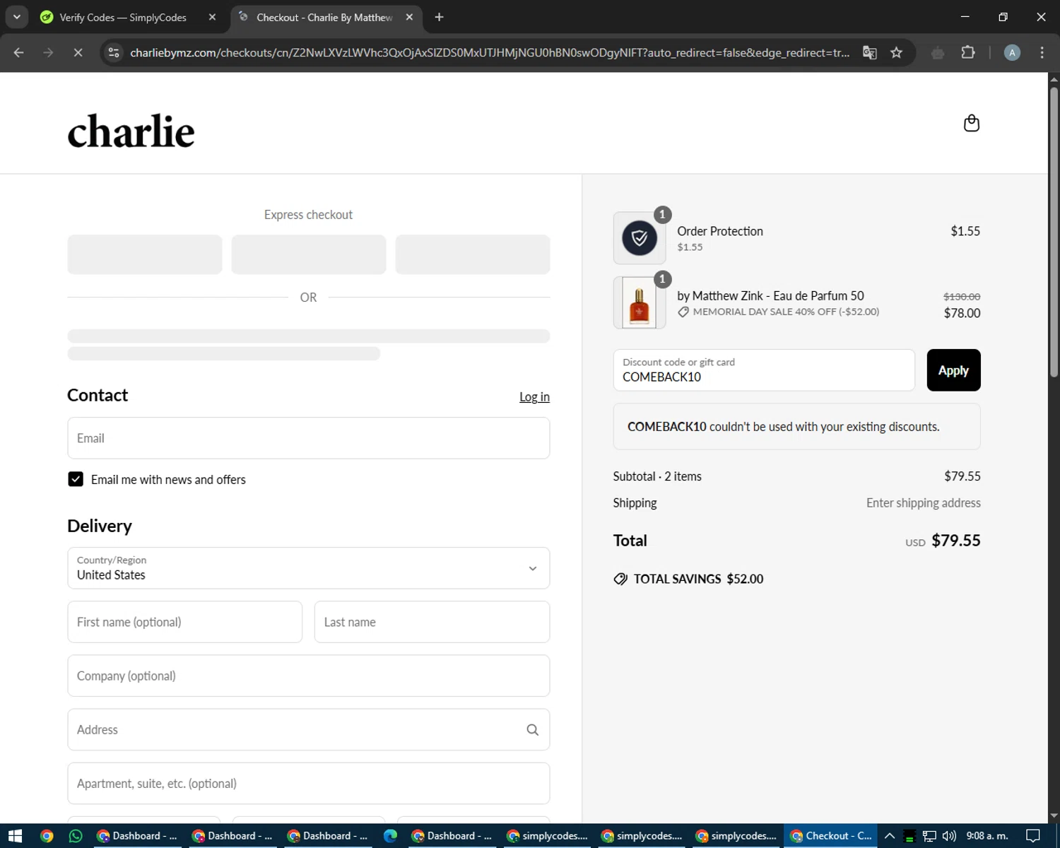Open a new browser tab
The height and width of the screenshot is (848, 1060).
439,17
